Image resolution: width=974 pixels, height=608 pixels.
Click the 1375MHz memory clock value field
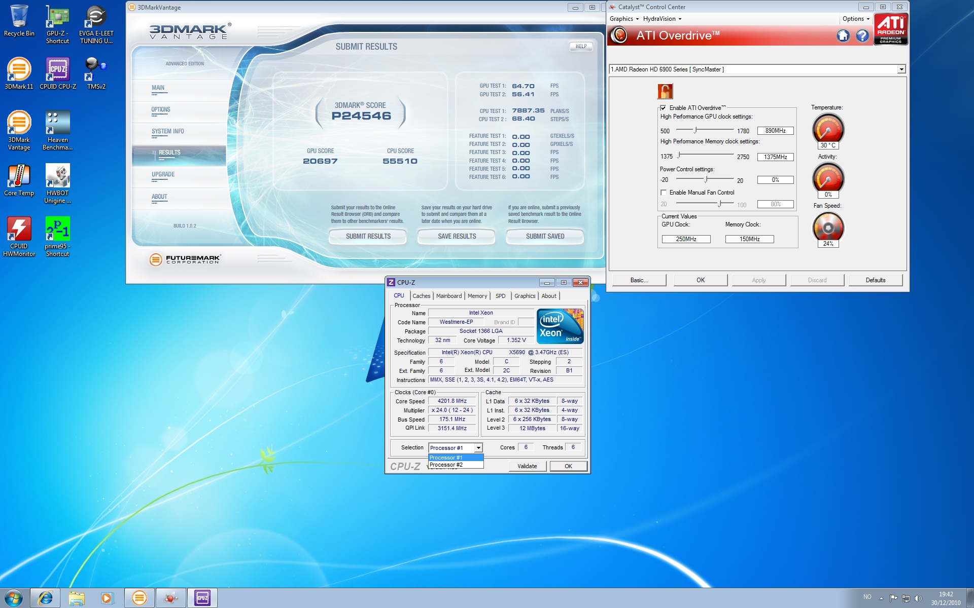click(775, 157)
